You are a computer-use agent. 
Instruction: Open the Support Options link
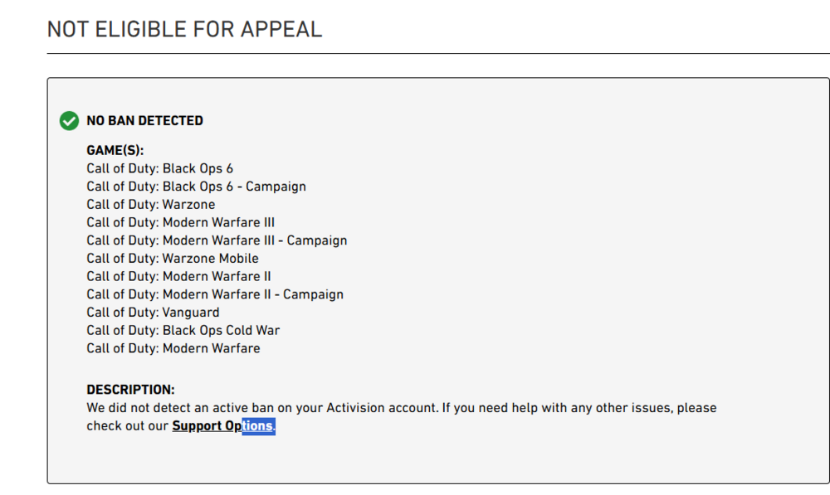click(222, 425)
